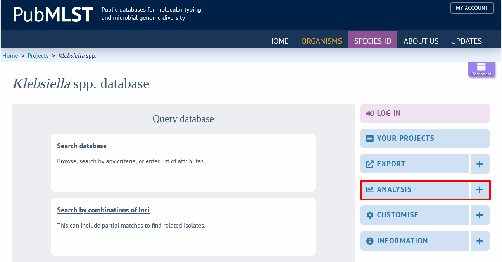Click the Customise gear icon
Screen dimensions: 502x262
370,215
